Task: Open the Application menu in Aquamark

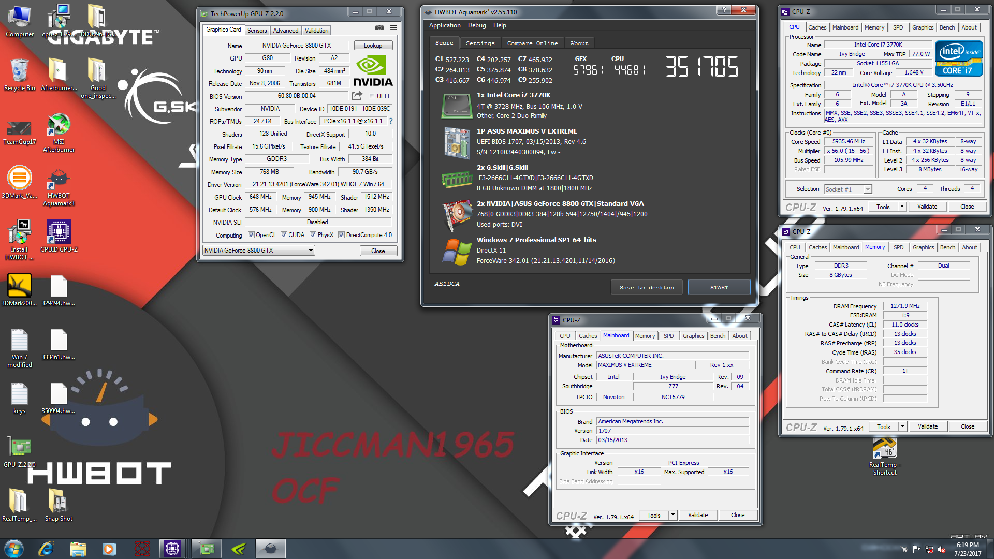Action: tap(445, 25)
